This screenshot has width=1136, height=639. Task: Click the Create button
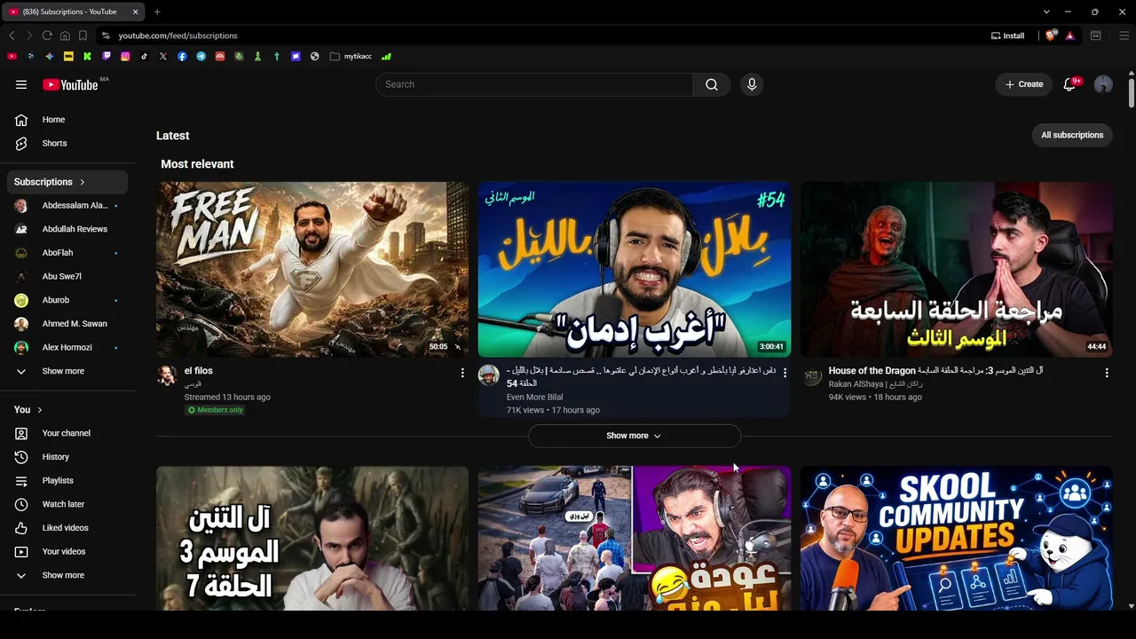(1023, 84)
